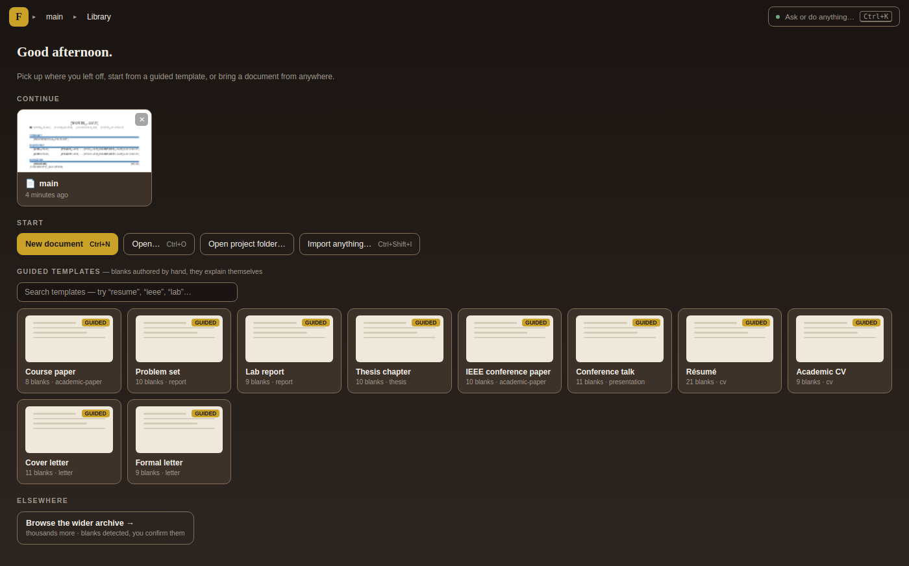The width and height of the screenshot is (909, 566).
Task: Choose the Thesis chapter template
Action: (x=399, y=351)
